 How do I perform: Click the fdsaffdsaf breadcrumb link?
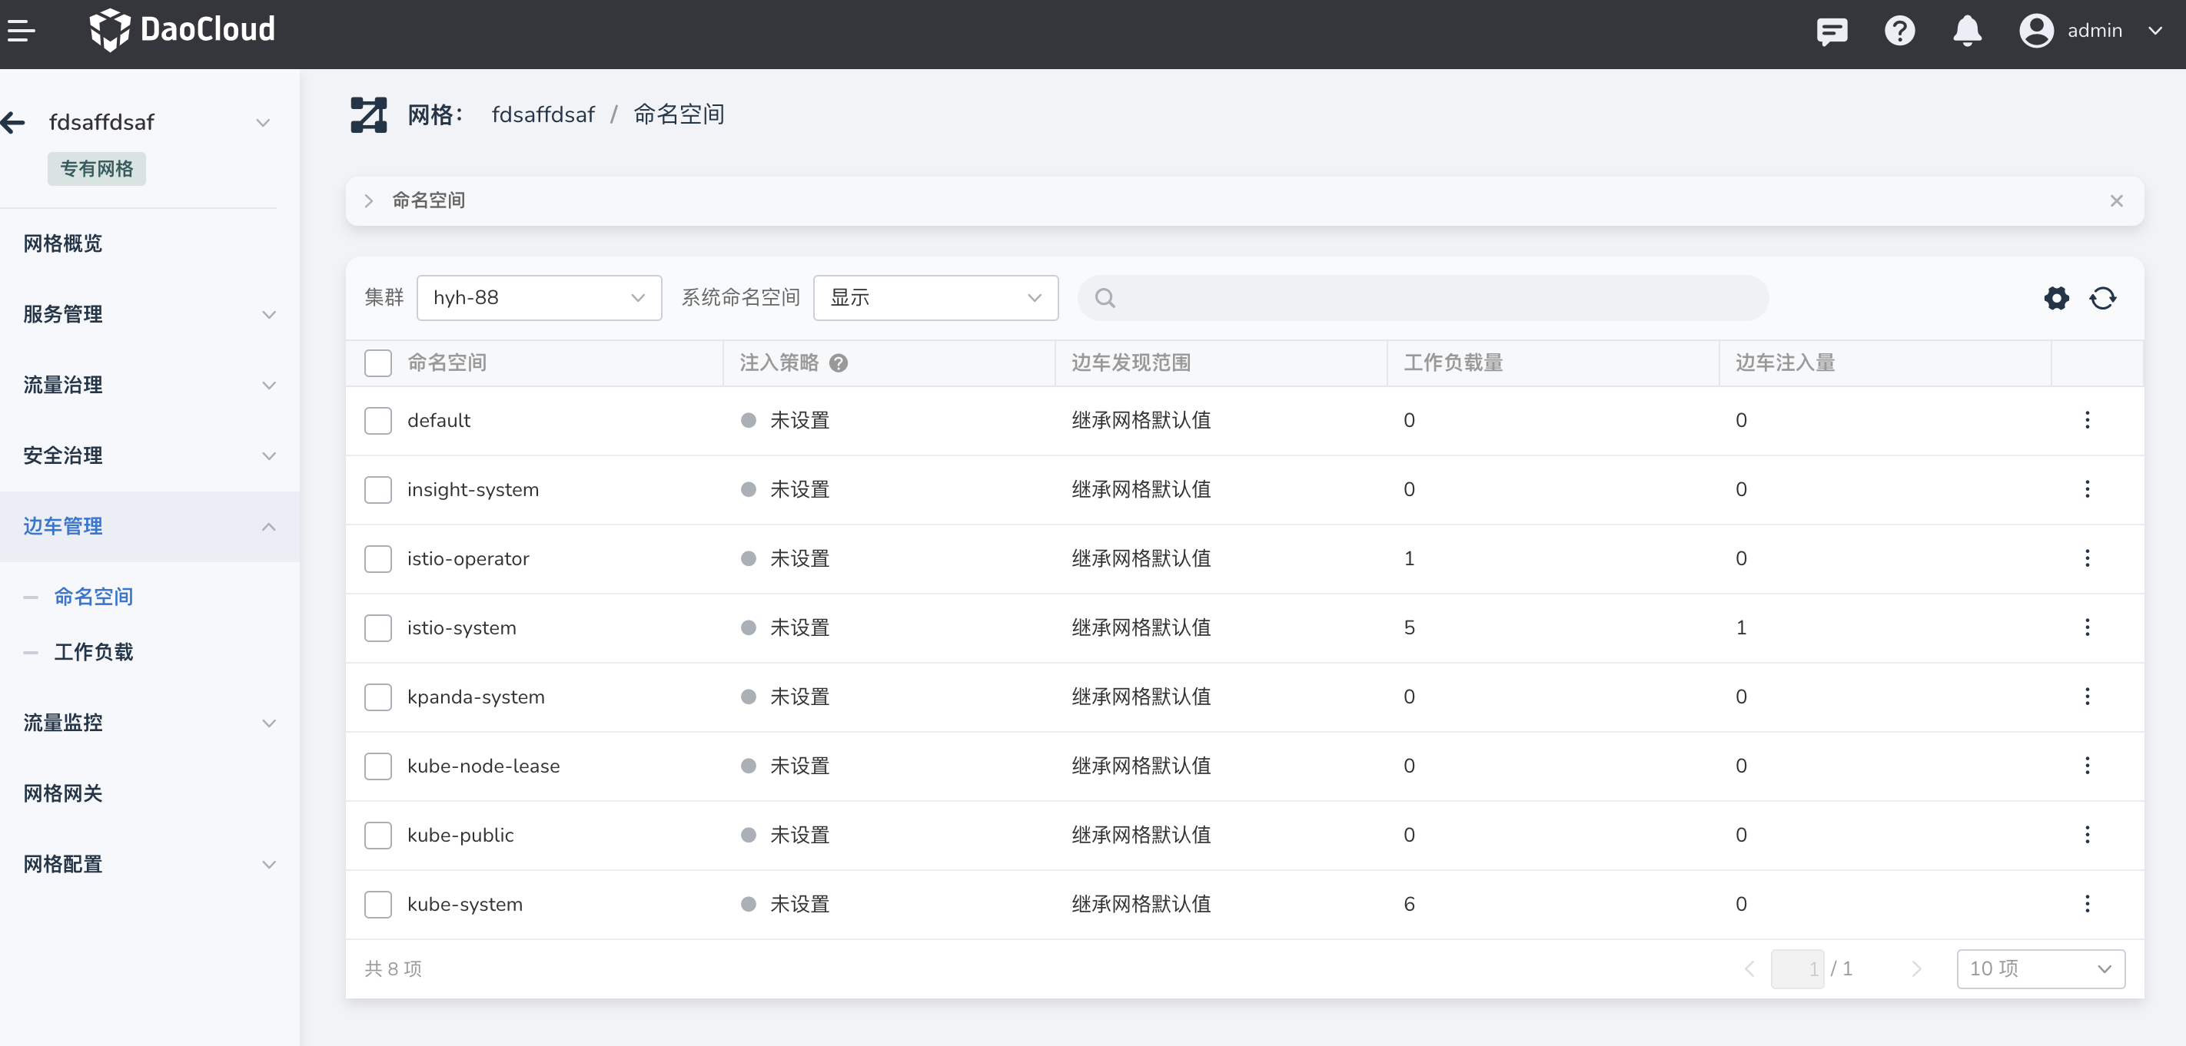[x=543, y=114]
